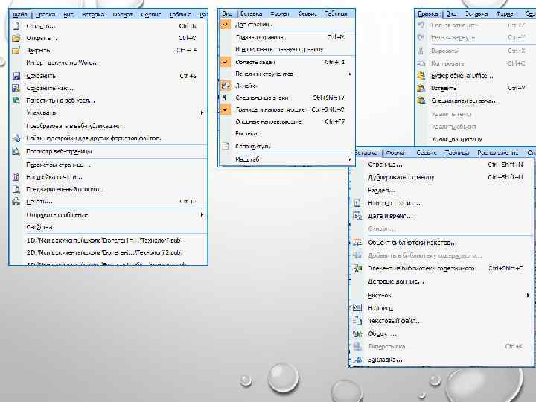Expand the Рисунок submenu arrow in Insert menu
Viewport: 536px width, 402px height.
click(x=528, y=296)
